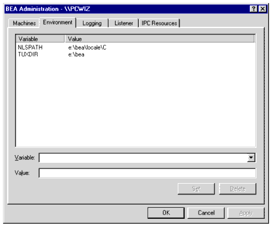
Task: Click the Set button
Action: (x=196, y=188)
